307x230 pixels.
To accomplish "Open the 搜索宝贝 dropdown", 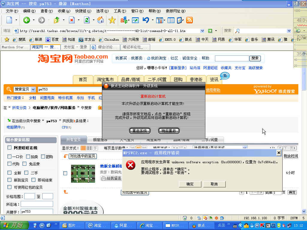I will click(33, 89).
